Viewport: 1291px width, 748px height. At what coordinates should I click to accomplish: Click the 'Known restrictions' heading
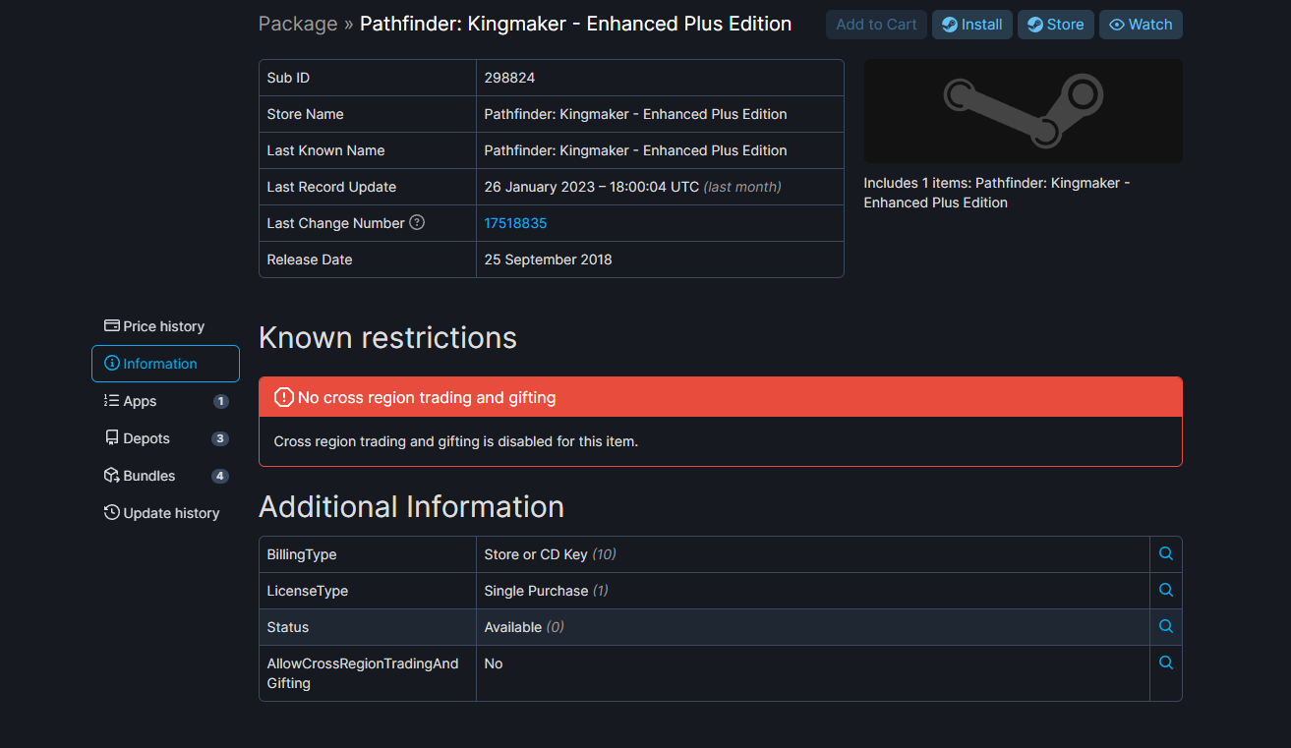pos(387,337)
